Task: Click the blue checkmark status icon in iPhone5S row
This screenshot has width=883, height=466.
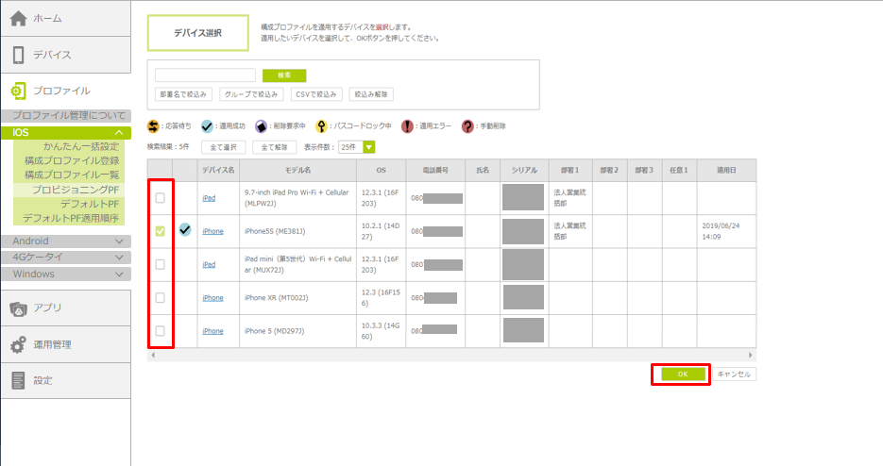Action: pyautogui.click(x=184, y=230)
